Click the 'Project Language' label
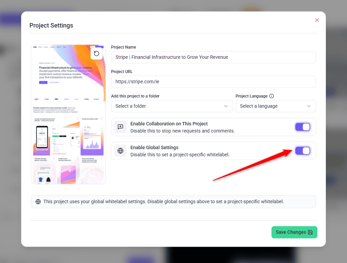This screenshot has height=263, width=347. point(251,96)
